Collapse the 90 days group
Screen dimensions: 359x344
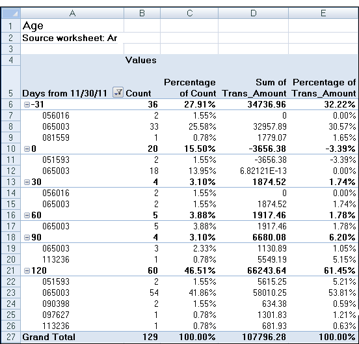tap(27, 237)
